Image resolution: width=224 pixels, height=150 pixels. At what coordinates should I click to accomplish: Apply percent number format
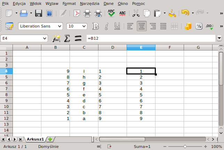(199, 26)
